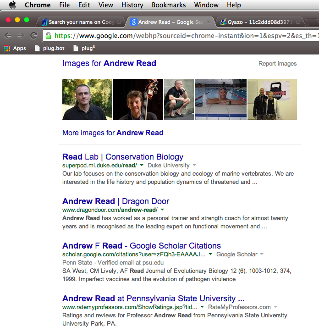The width and height of the screenshot is (319, 332).
Task: Open thumbnail of man in black polo outdoors
Action: click(x=87, y=100)
